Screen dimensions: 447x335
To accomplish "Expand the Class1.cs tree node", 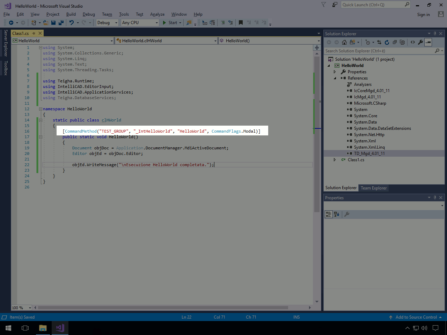I will point(335,160).
